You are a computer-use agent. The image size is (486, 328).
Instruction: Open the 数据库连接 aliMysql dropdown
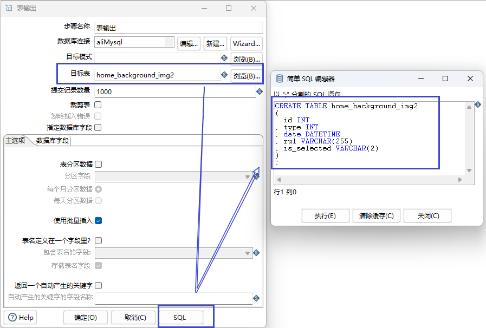tap(169, 42)
